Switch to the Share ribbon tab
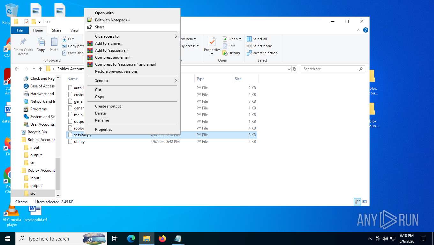The height and width of the screenshot is (245, 434). point(56,30)
